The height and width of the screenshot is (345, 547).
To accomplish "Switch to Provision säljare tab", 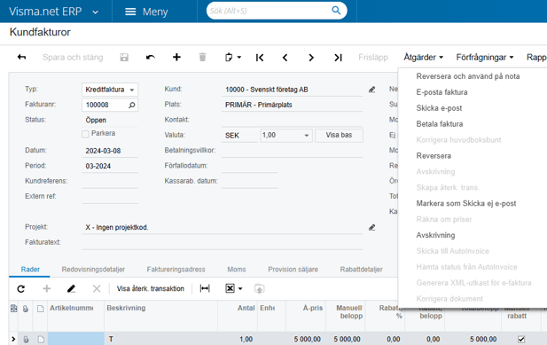I will pyautogui.click(x=293, y=270).
